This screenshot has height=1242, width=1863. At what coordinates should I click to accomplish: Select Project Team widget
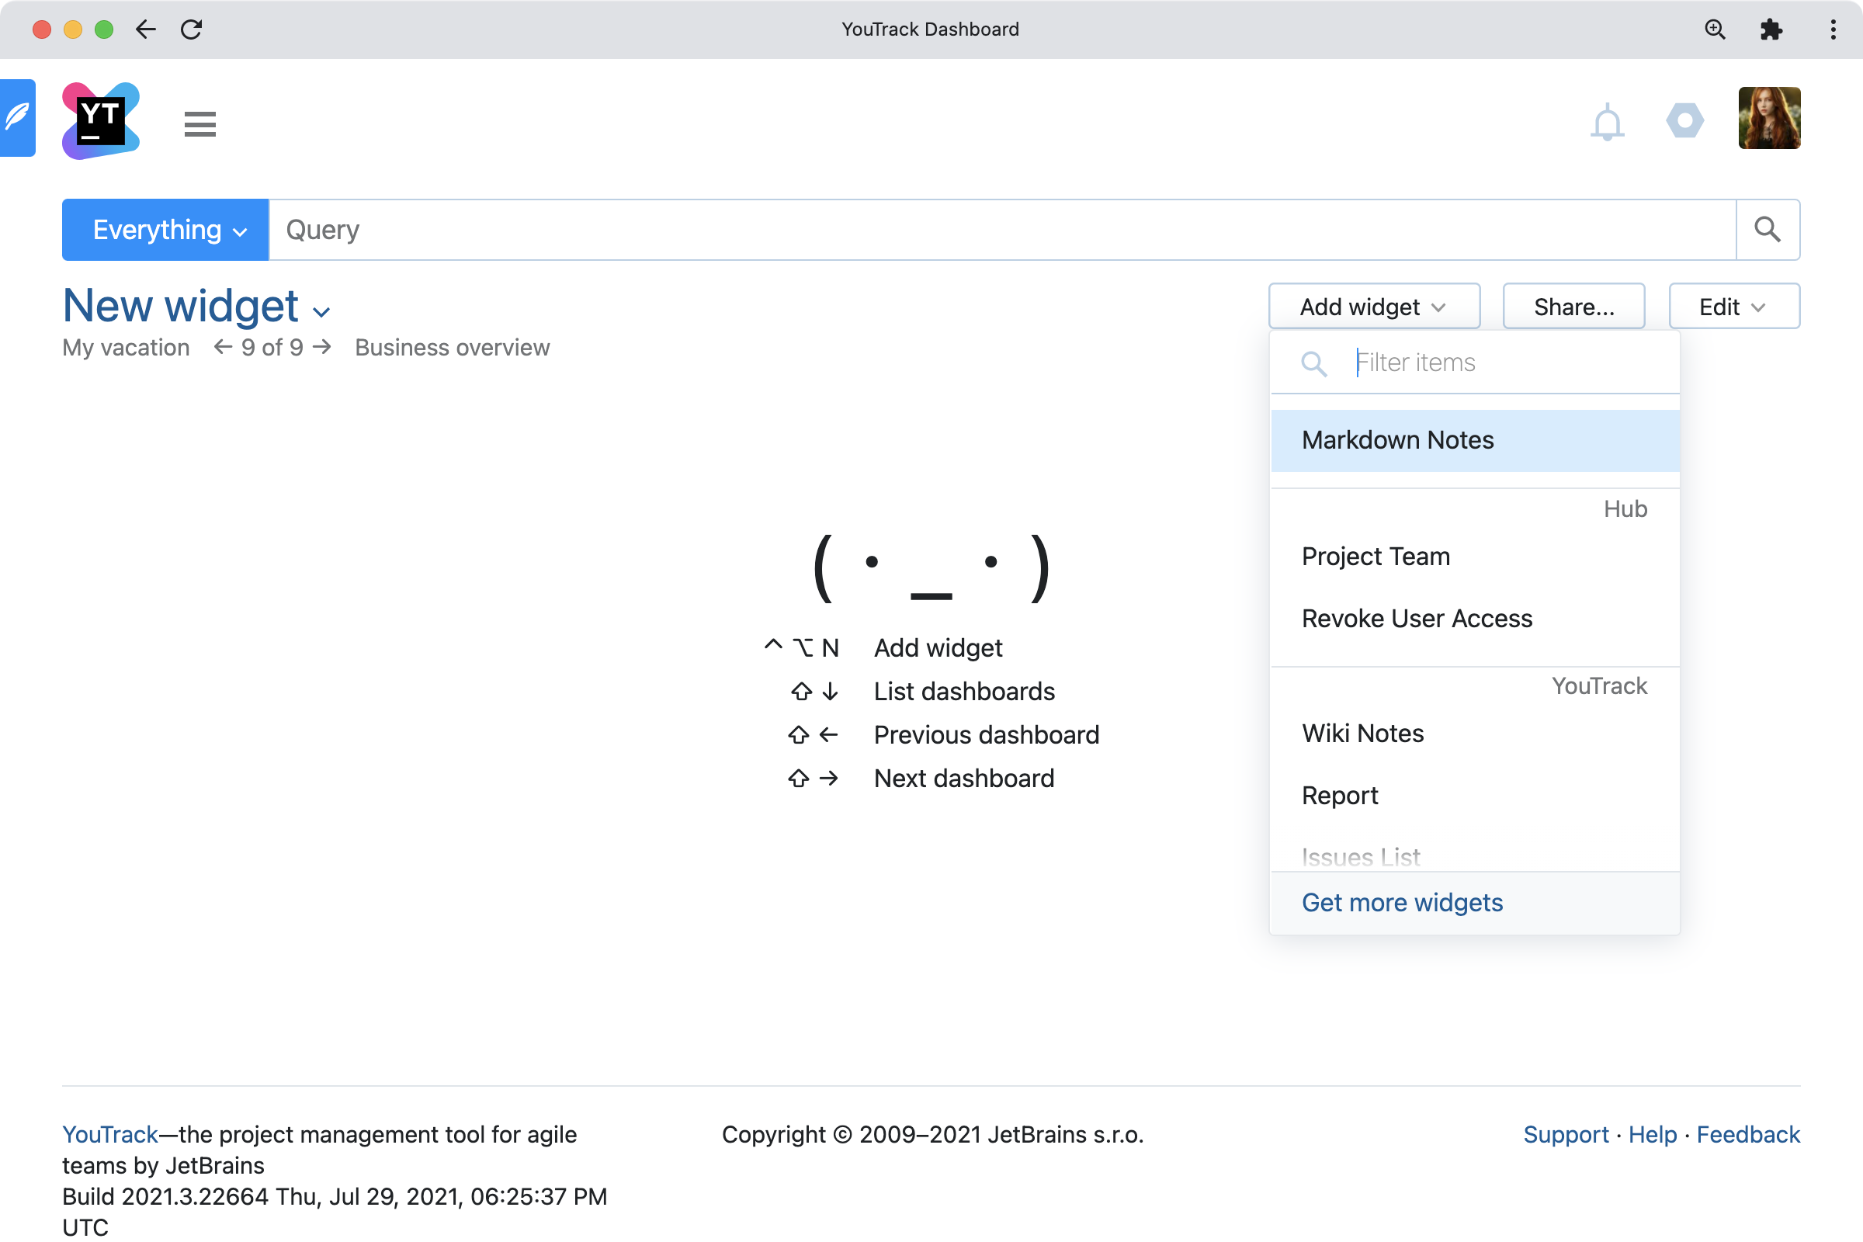(1475, 557)
